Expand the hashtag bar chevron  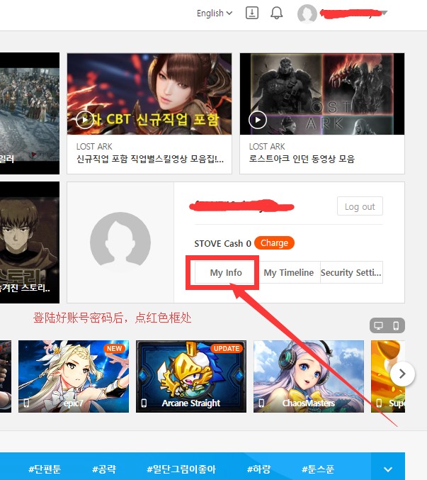pos(388,469)
